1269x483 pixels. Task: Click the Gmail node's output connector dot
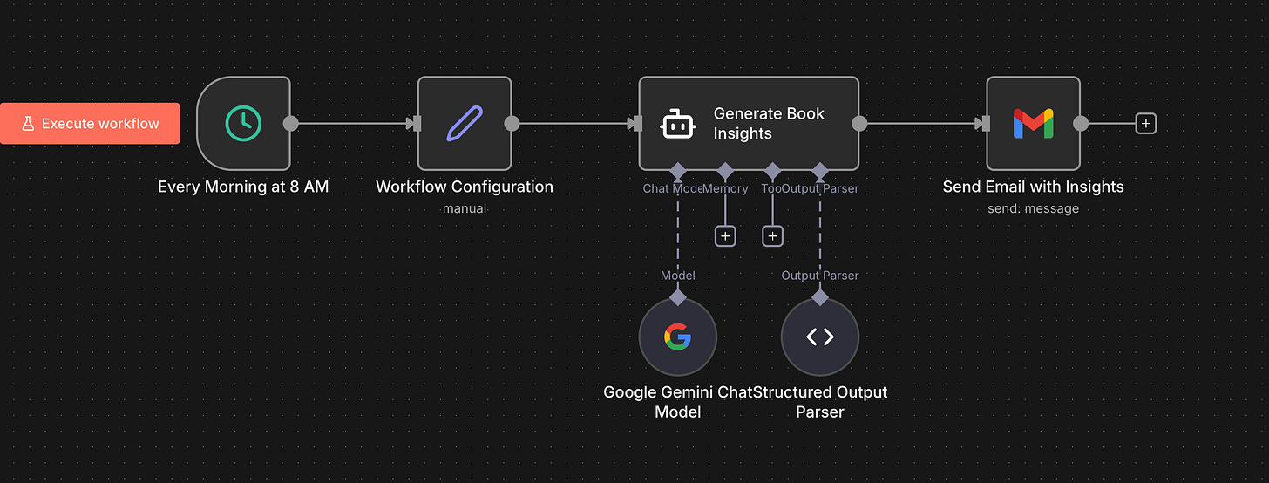tap(1081, 124)
